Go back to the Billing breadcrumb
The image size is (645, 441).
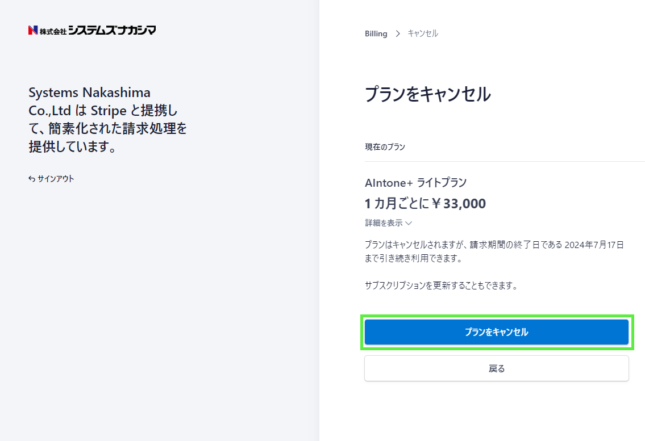coord(376,33)
